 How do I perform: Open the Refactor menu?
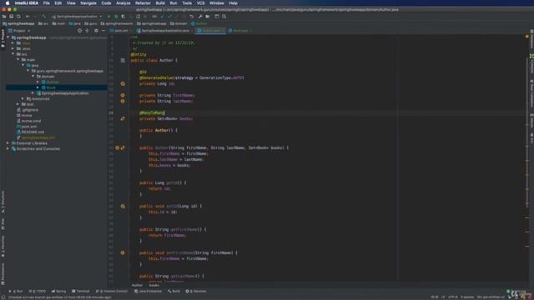tap(143, 3)
